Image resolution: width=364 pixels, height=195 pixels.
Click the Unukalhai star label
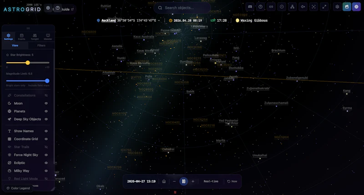click(x=260, y=156)
